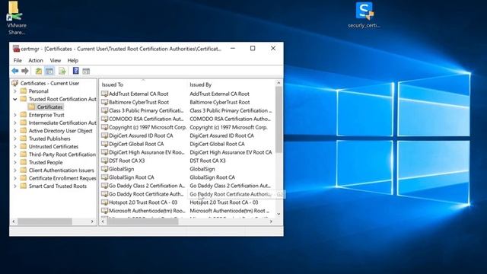Open VMware Shared Folders desktop icon
This screenshot has height=274, width=487.
point(16,18)
